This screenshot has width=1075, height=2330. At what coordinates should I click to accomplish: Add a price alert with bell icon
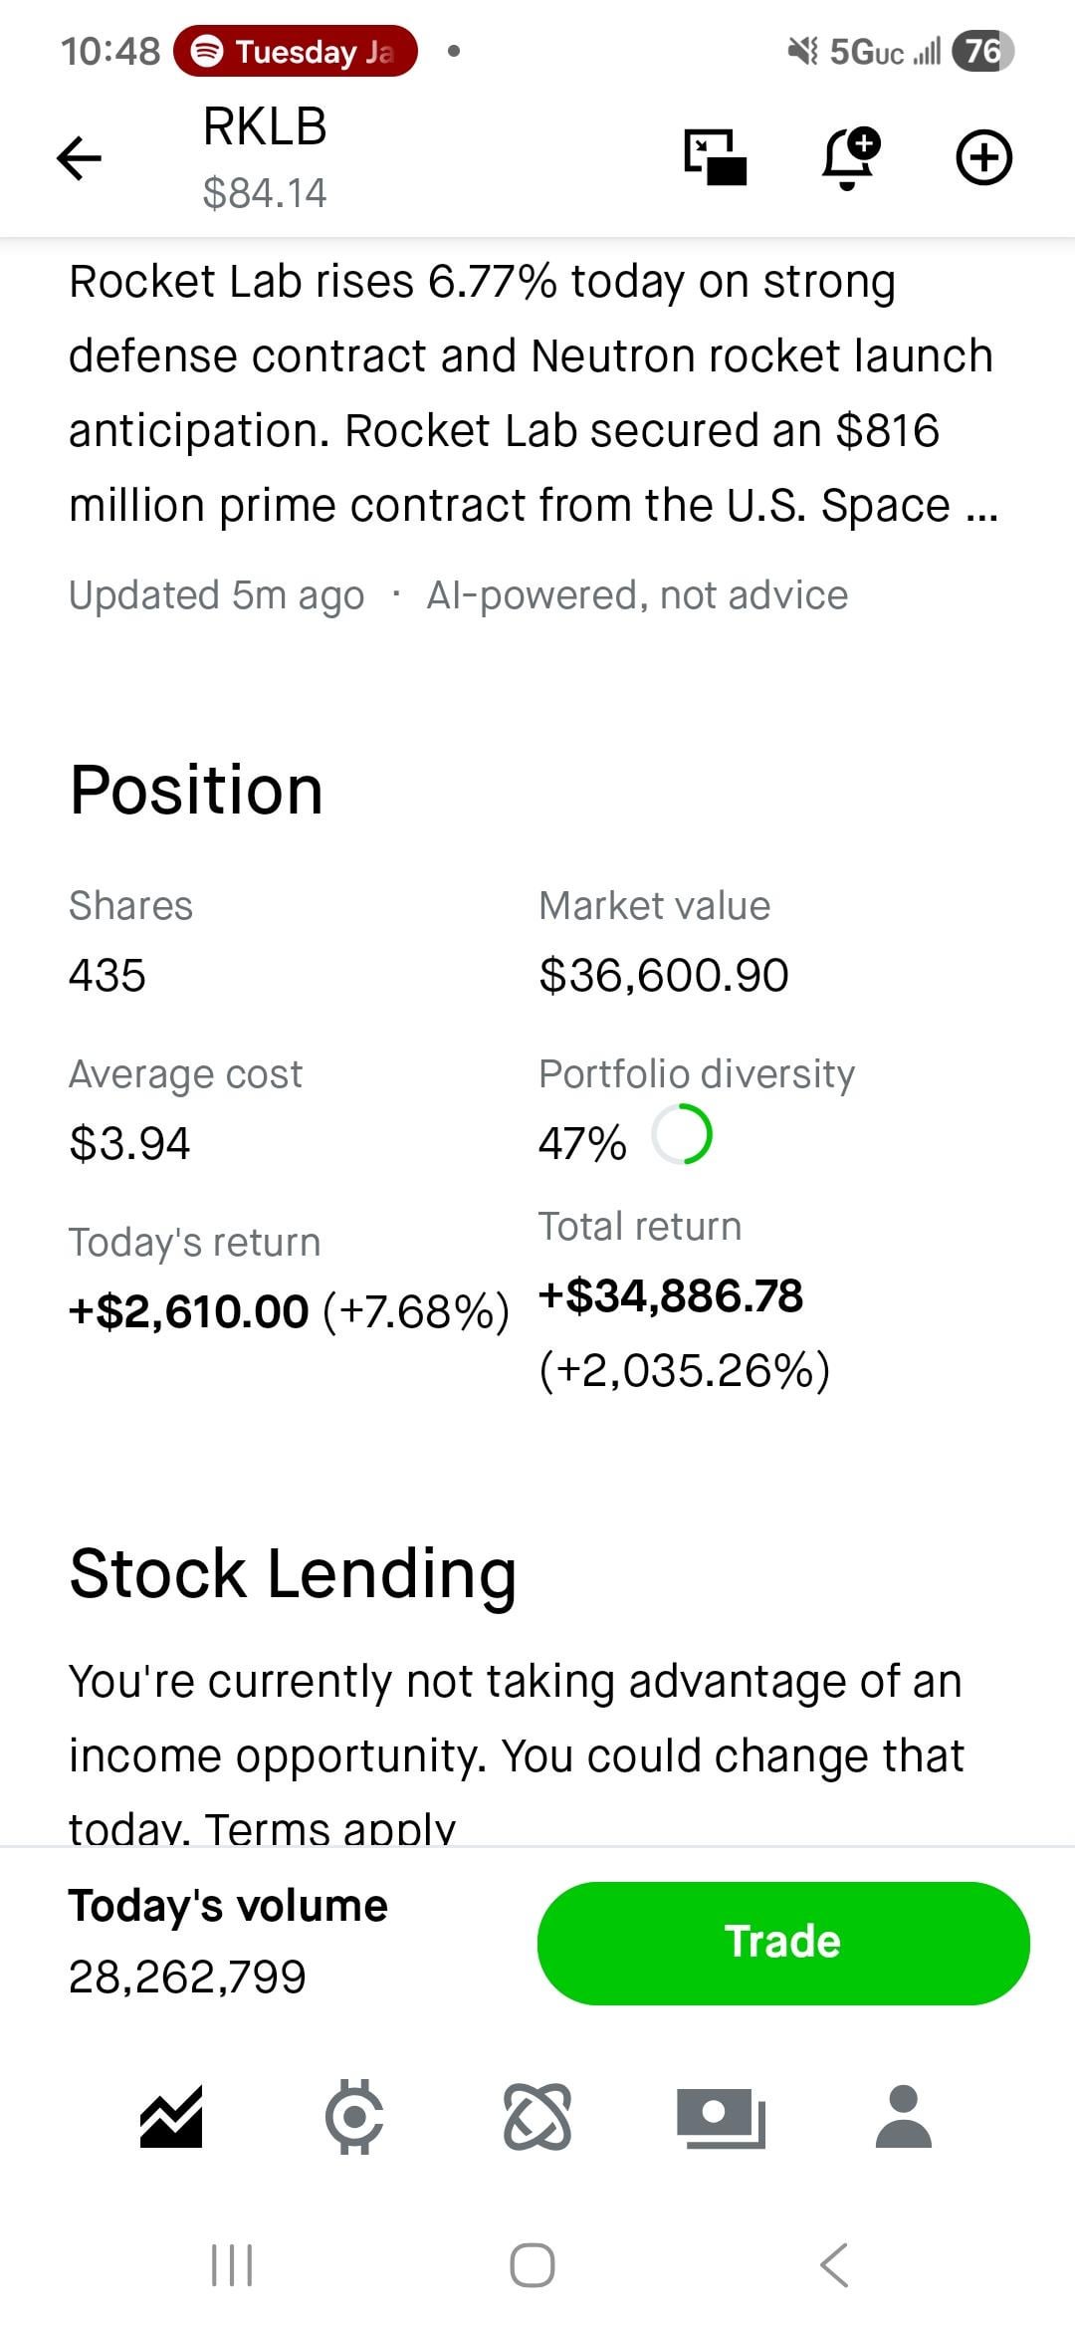click(849, 157)
